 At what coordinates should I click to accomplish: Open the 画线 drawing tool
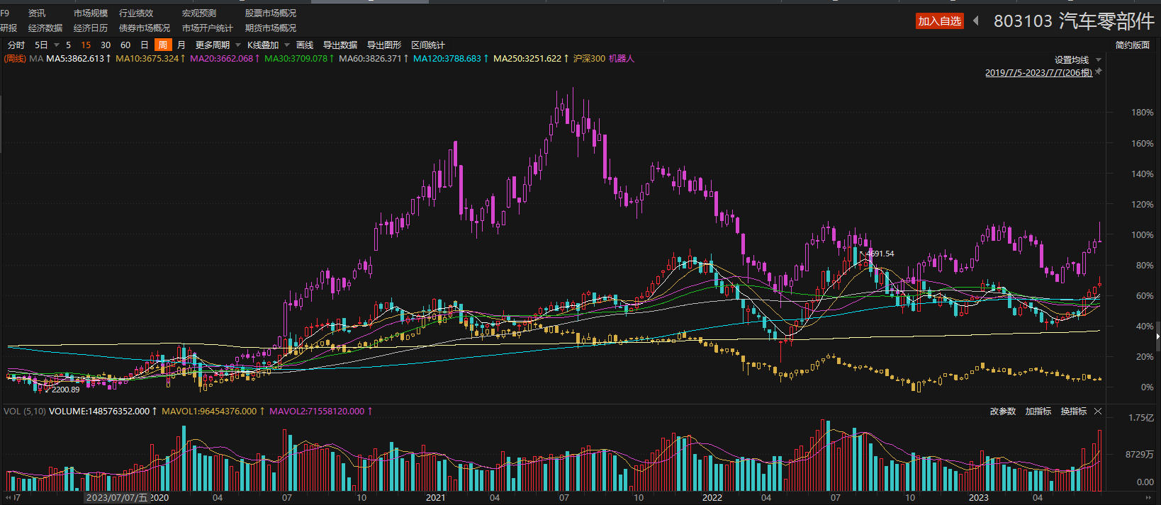pos(305,45)
